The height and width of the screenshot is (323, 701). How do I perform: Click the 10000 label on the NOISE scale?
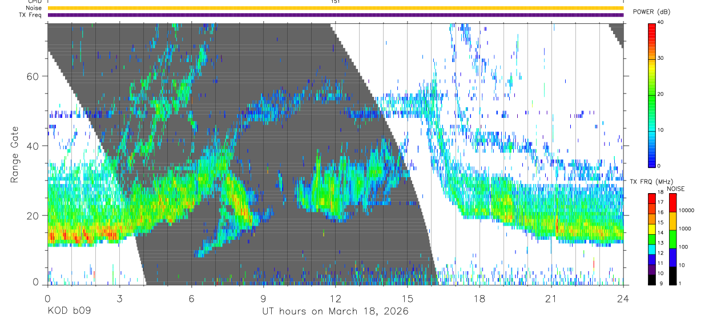click(687, 210)
